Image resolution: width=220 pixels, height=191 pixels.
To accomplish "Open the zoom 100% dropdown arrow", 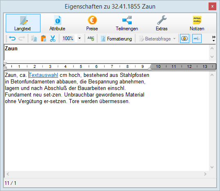I will [80, 38].
